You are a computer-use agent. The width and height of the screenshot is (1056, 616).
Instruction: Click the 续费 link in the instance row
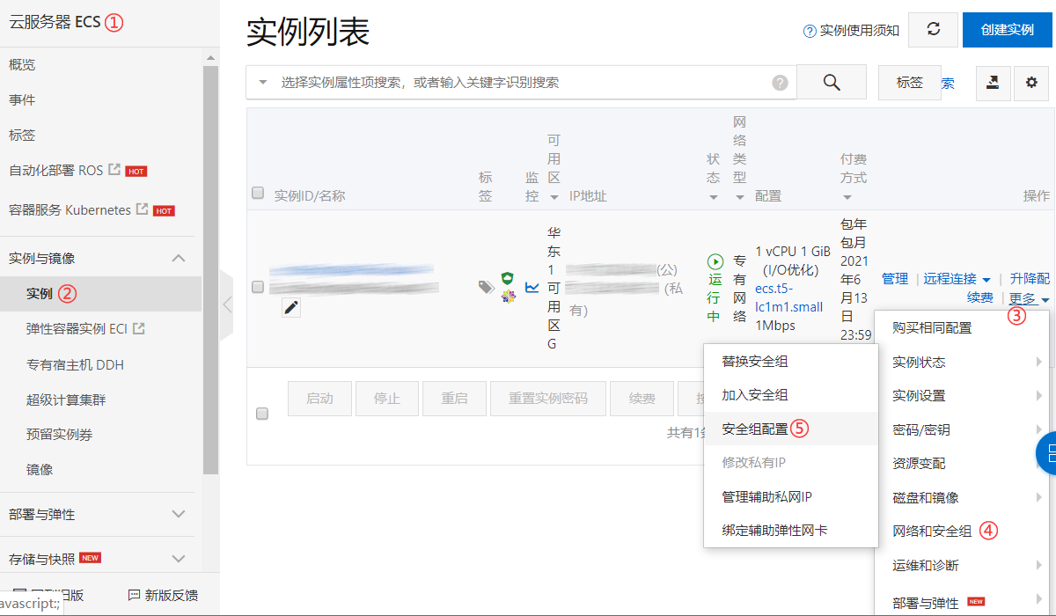coord(980,298)
